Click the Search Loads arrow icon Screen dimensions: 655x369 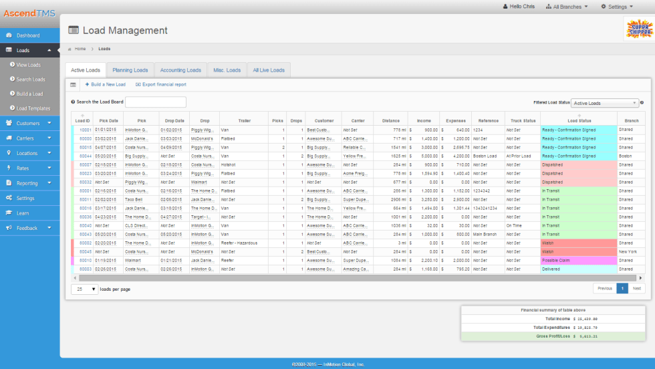12,79
